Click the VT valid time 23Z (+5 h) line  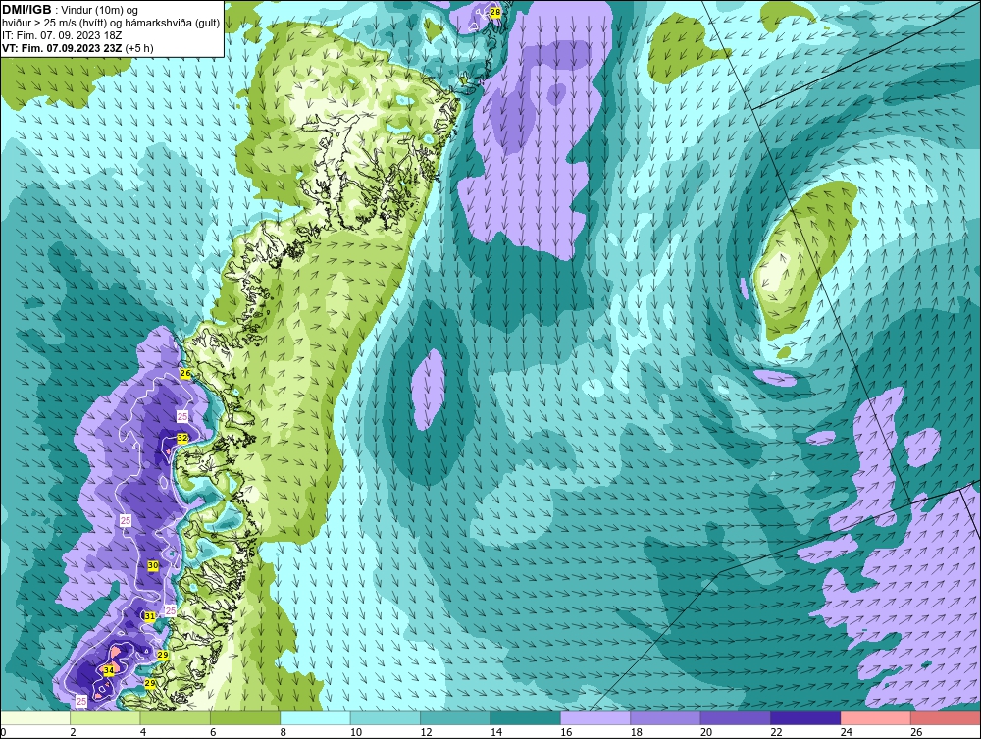coord(77,48)
